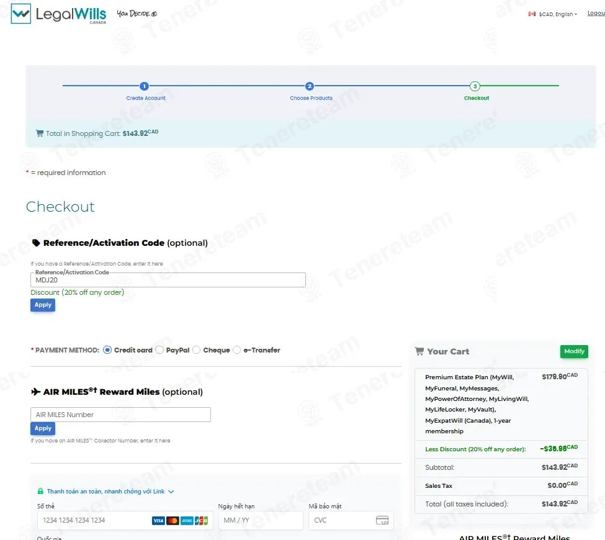Focus the card number field
The width and height of the screenshot is (605, 540).
tap(123, 520)
